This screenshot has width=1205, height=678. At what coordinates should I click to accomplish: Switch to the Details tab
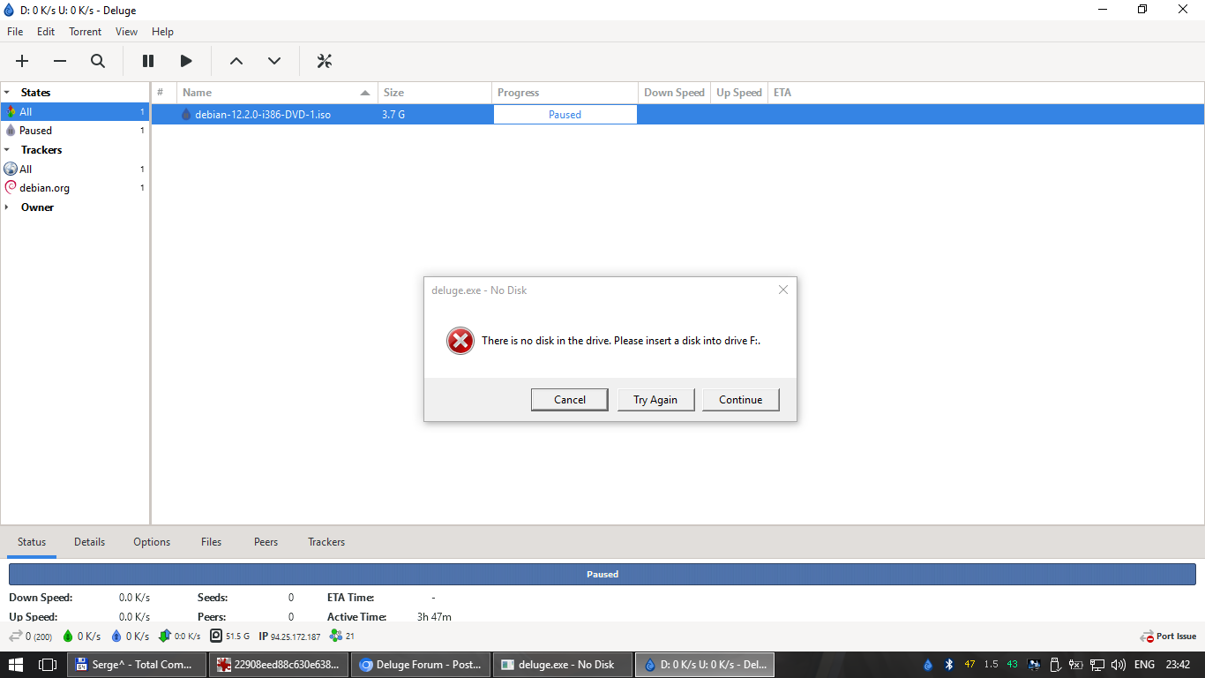pyautogui.click(x=89, y=542)
